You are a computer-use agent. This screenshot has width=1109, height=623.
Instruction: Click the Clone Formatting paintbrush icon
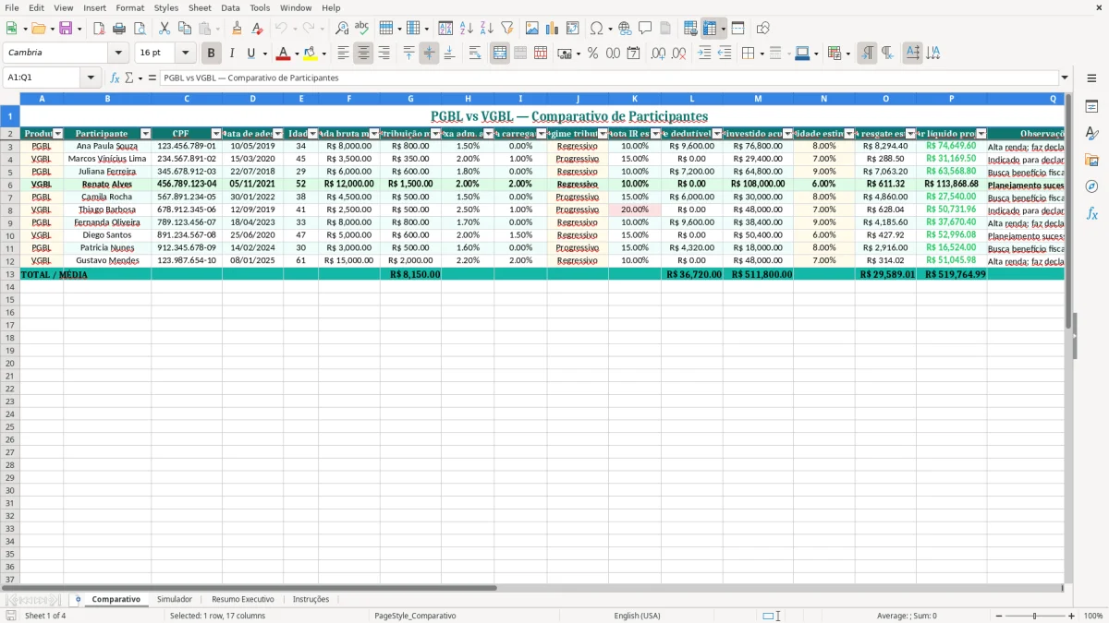(237, 29)
